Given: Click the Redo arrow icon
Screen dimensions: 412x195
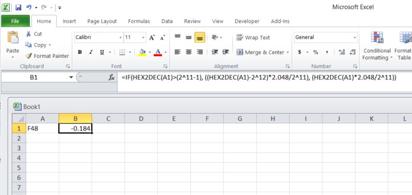Looking at the screenshot, I should tap(44, 7).
